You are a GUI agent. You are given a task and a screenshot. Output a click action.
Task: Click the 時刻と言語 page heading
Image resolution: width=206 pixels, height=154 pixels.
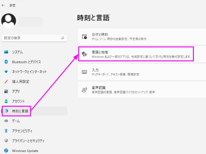click(93, 18)
